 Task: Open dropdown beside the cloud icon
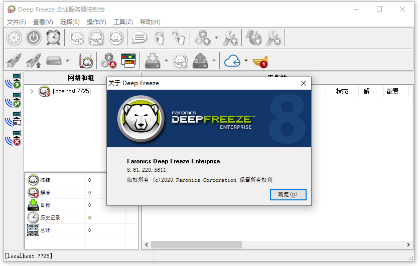point(246,61)
